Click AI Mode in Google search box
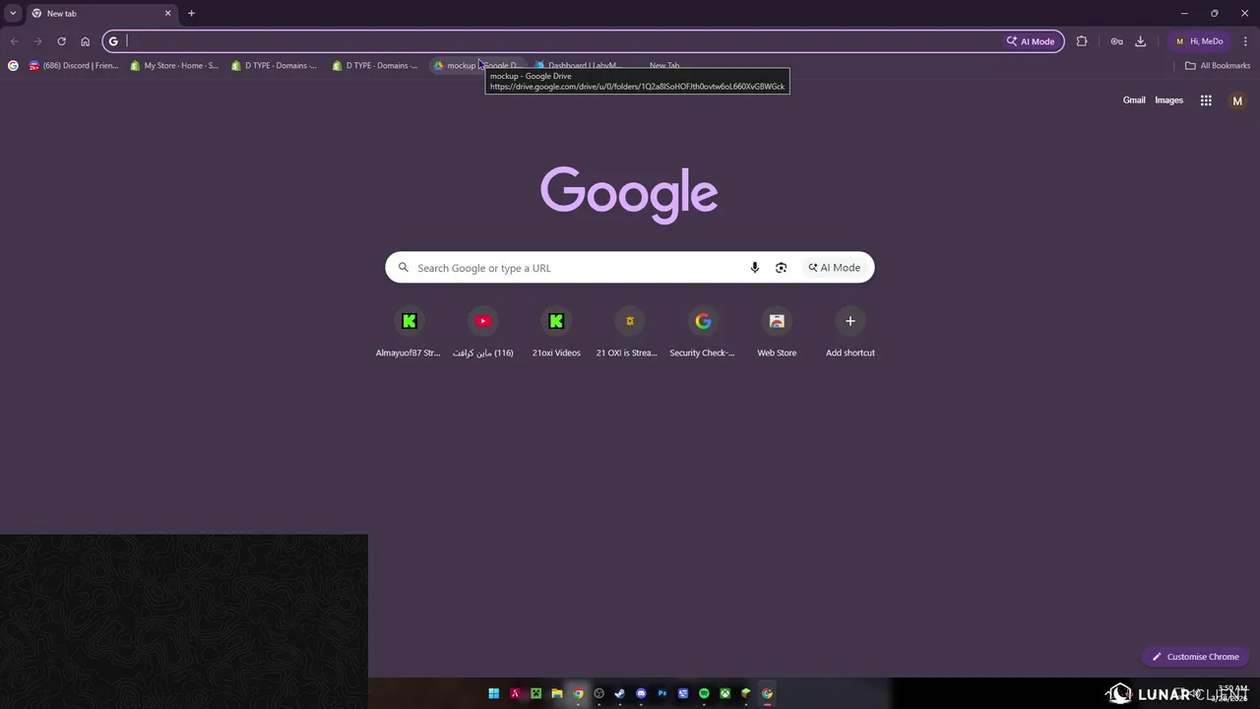 tap(835, 268)
